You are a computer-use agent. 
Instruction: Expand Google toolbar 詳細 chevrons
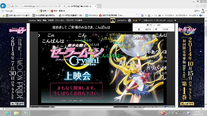coord(62,11)
